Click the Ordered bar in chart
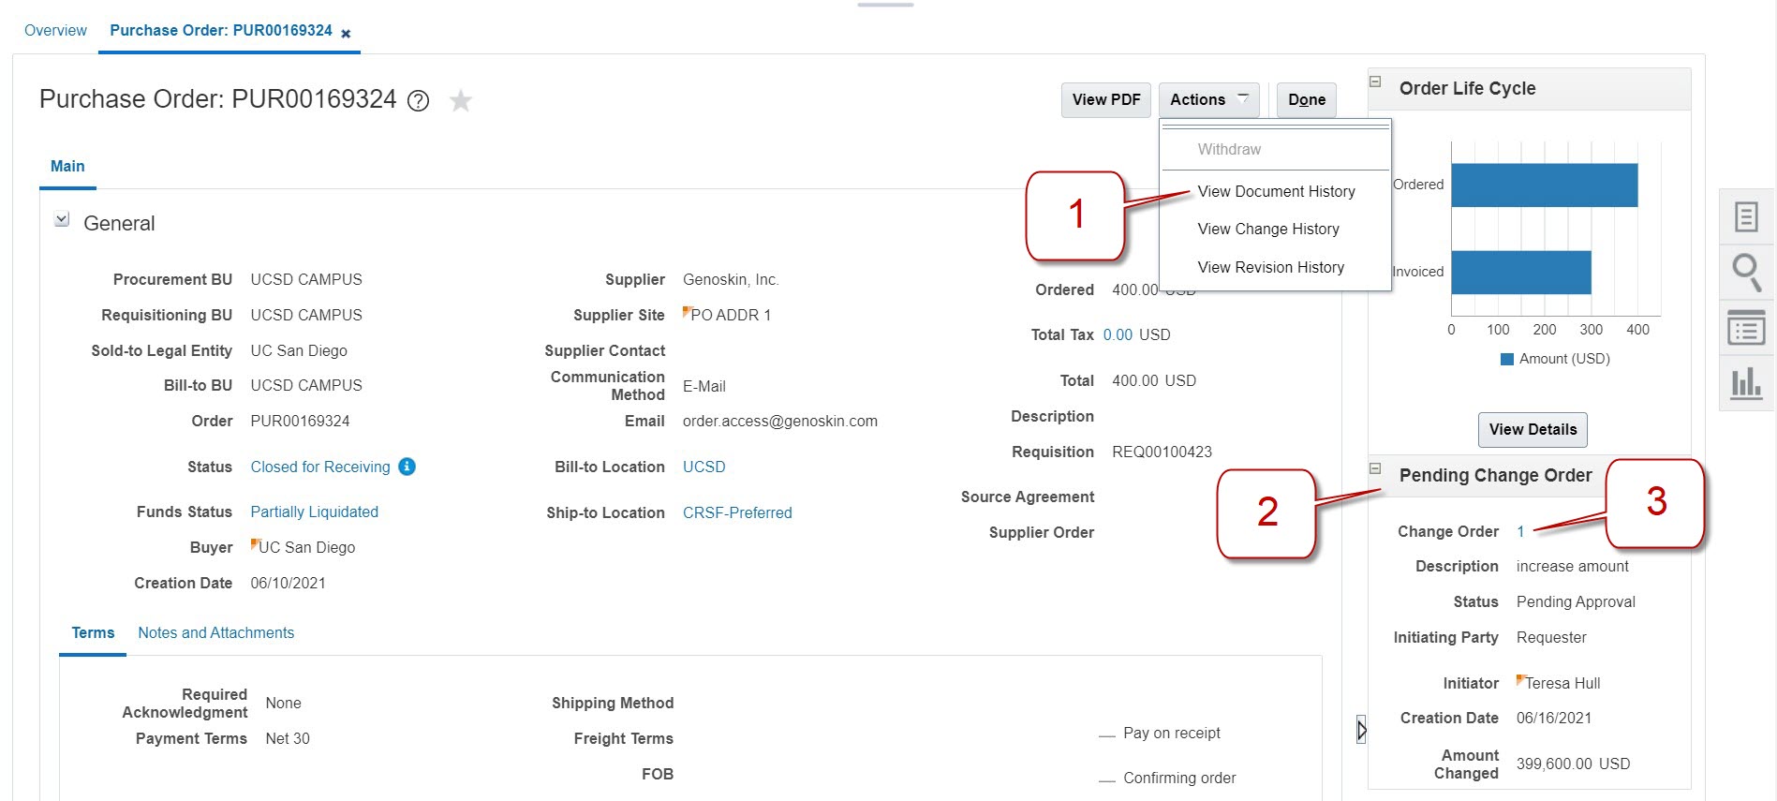Screen dimensions: 1777x801 coord(1543,185)
